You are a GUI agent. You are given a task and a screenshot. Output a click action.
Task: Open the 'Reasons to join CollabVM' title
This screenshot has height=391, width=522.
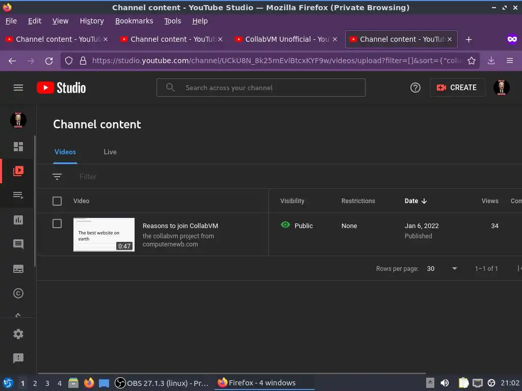click(180, 226)
